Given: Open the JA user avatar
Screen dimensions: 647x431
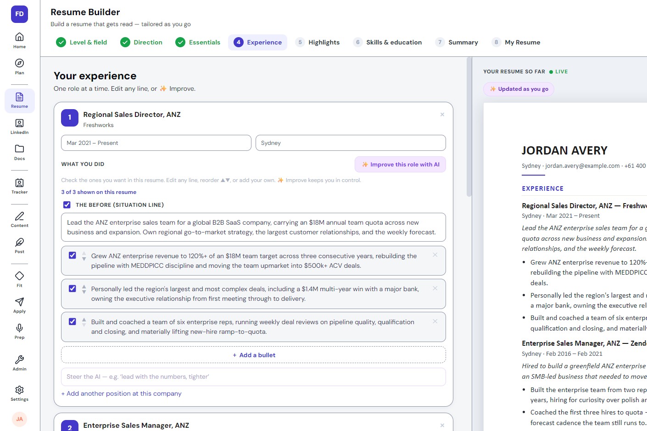Looking at the screenshot, I should coord(19,419).
